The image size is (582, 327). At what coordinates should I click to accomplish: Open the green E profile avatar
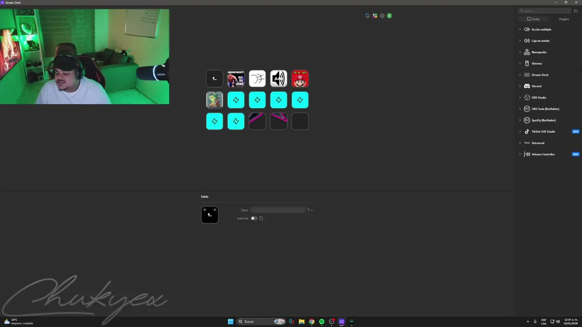coord(389,15)
